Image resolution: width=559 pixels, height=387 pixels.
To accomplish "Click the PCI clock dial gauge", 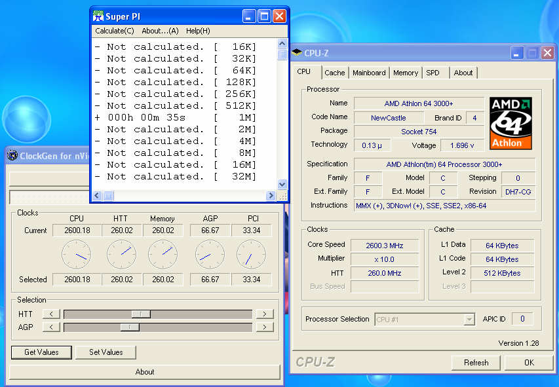I will pyautogui.click(x=251, y=255).
